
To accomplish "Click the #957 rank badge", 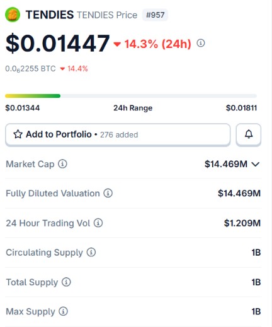I will click(155, 15).
